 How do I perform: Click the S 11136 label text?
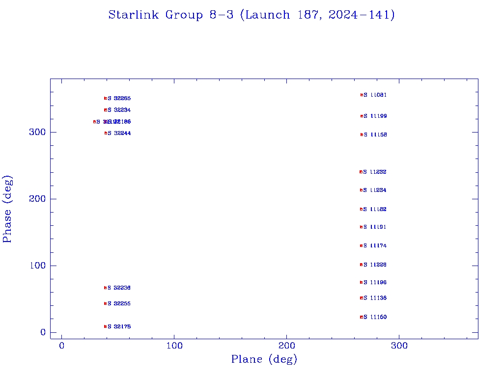(375, 298)
